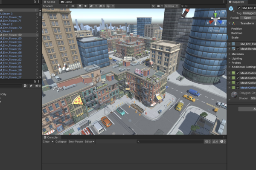This screenshot has height=170, width=256.
Task: Toggle scene lighting with the lightbulb icon
Action: (80, 6)
